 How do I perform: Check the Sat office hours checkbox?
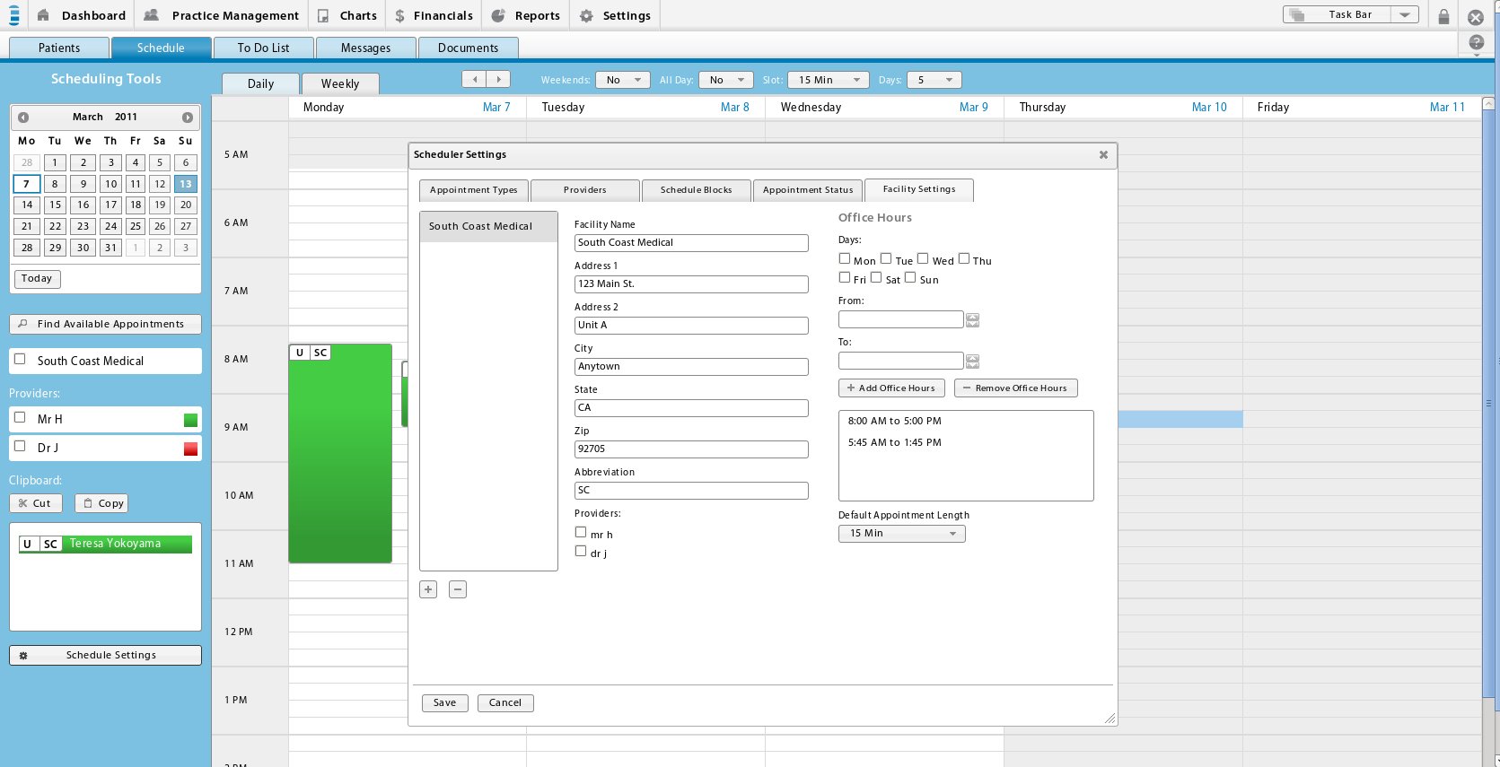coord(876,278)
